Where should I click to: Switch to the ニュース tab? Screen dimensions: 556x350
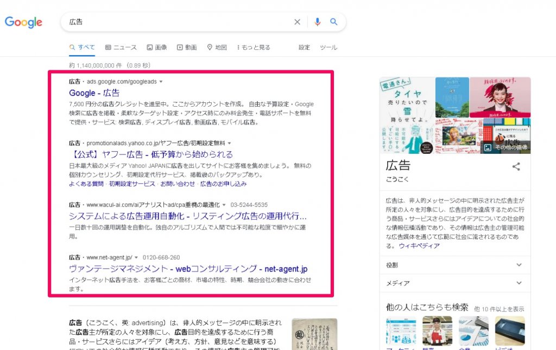click(x=121, y=47)
